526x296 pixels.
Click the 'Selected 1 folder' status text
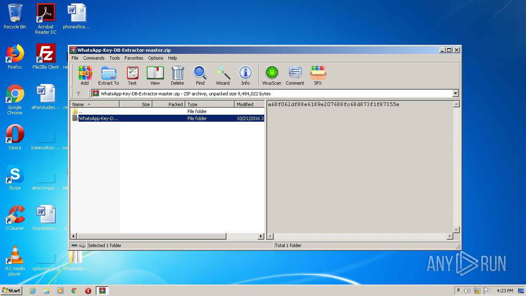104,245
